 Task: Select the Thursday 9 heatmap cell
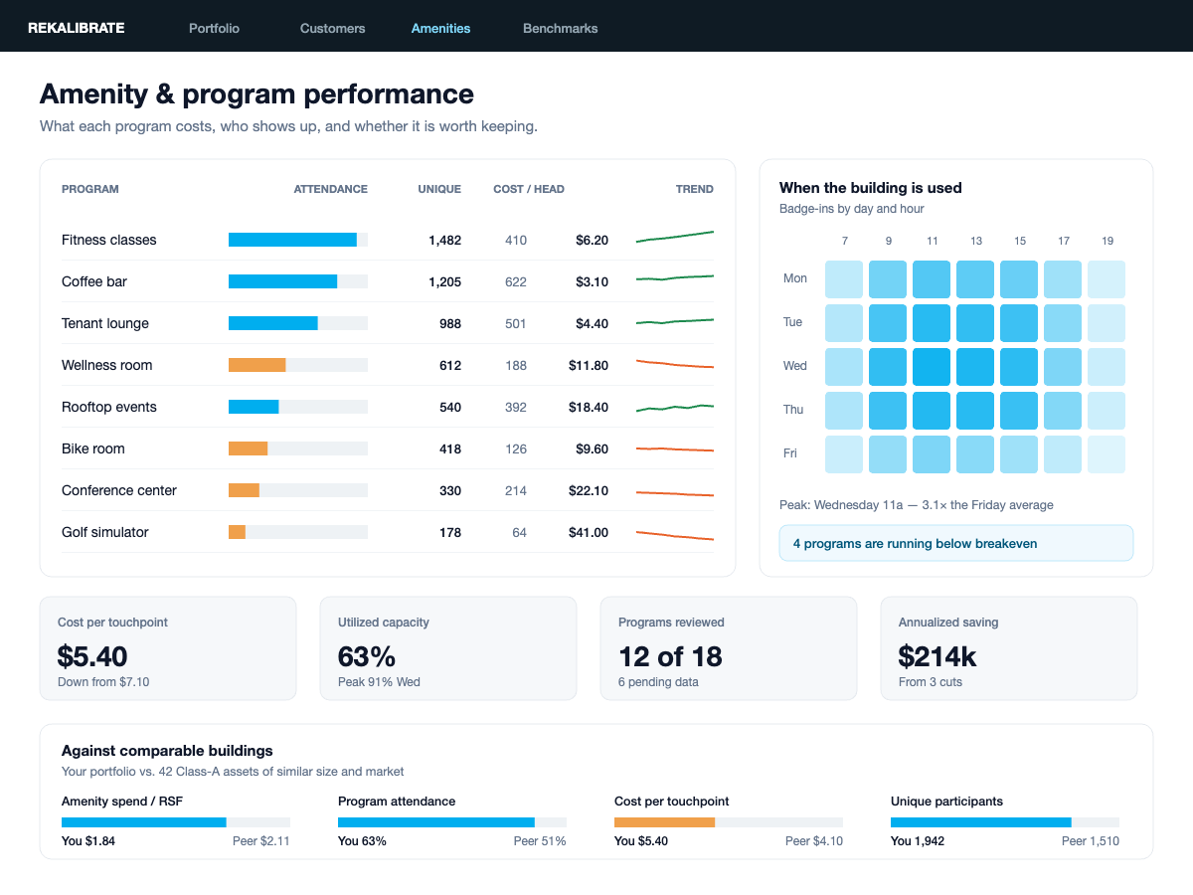[x=888, y=411]
